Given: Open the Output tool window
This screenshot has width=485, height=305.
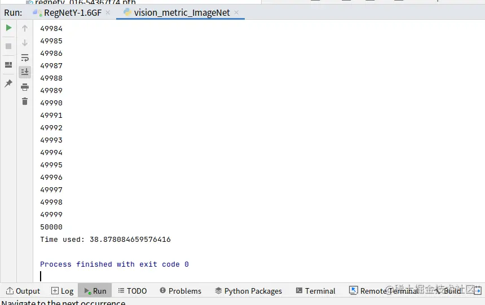Looking at the screenshot, I should tap(23, 291).
